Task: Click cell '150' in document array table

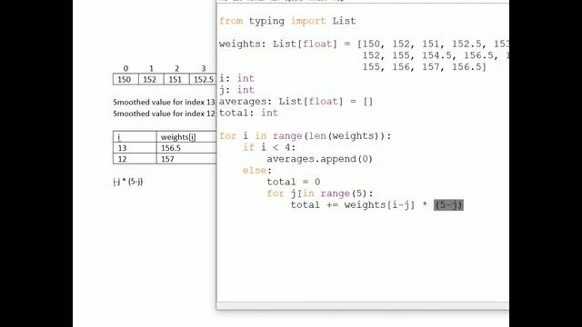Action: pos(125,79)
